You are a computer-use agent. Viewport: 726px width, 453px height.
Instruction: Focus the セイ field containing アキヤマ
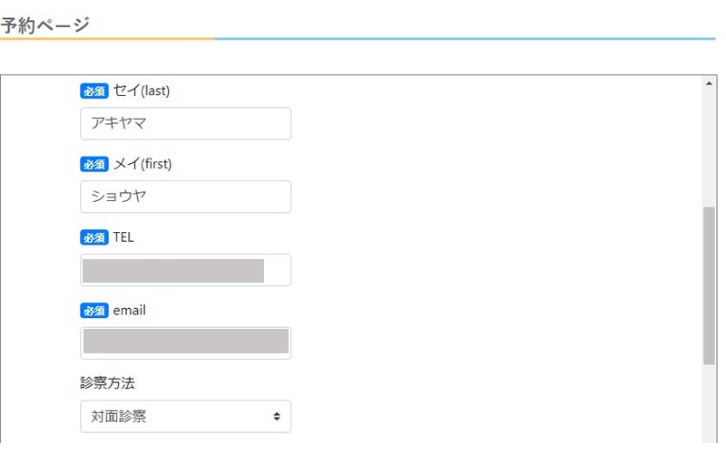point(186,123)
